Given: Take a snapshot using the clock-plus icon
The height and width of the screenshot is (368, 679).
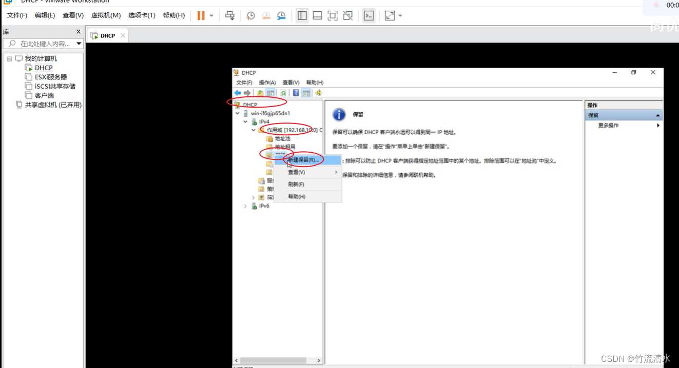Looking at the screenshot, I should tap(250, 15).
